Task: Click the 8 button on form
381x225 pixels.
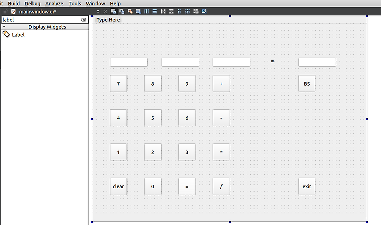Action: [152, 84]
